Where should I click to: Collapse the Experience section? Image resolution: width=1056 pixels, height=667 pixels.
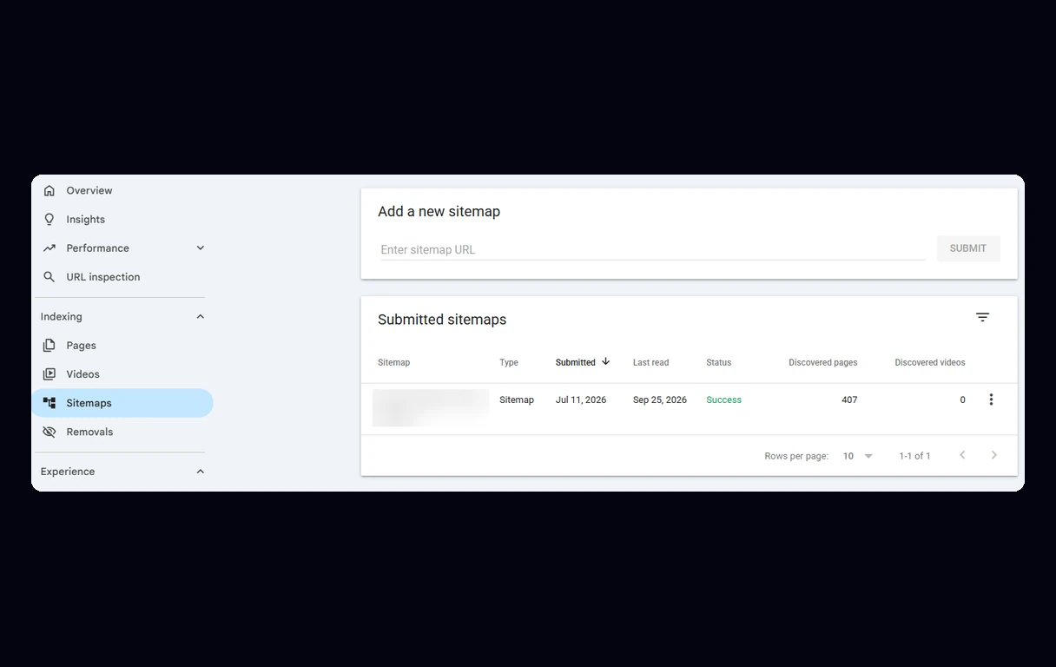pos(201,472)
